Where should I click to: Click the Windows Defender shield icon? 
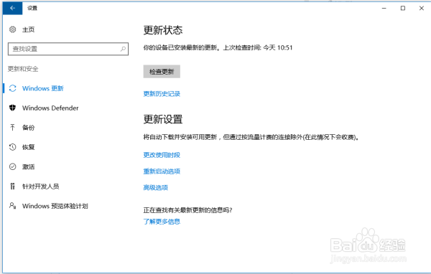13,108
